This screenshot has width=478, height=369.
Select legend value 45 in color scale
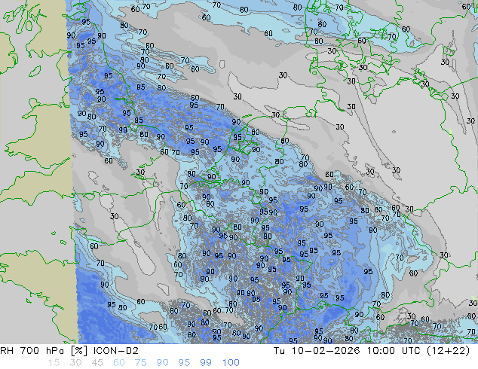(97, 363)
